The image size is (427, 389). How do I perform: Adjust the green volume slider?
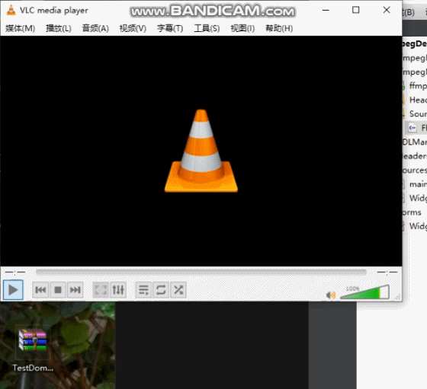365,292
